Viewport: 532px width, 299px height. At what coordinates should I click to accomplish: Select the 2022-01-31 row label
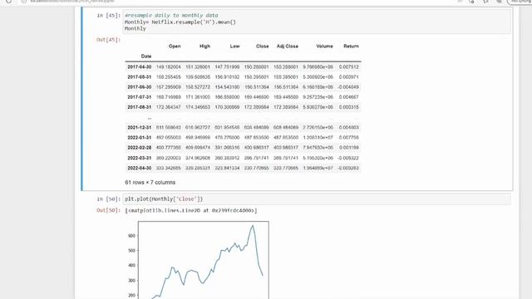[x=140, y=138]
